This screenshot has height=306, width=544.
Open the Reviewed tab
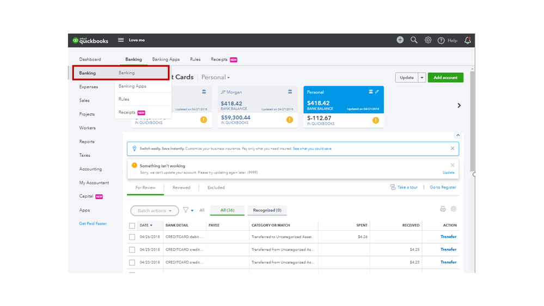tap(181, 188)
